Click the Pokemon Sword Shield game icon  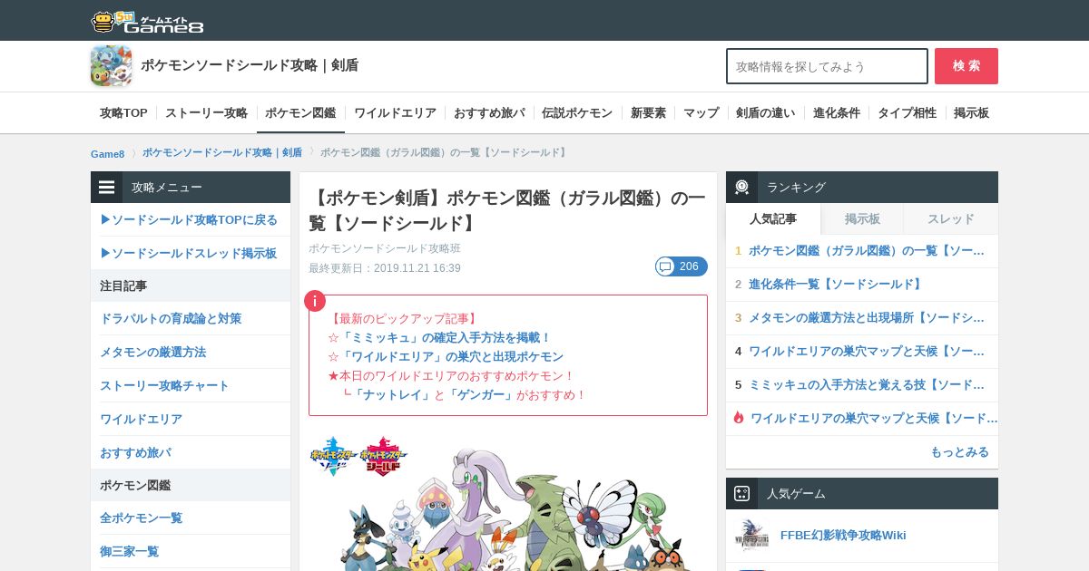111,66
